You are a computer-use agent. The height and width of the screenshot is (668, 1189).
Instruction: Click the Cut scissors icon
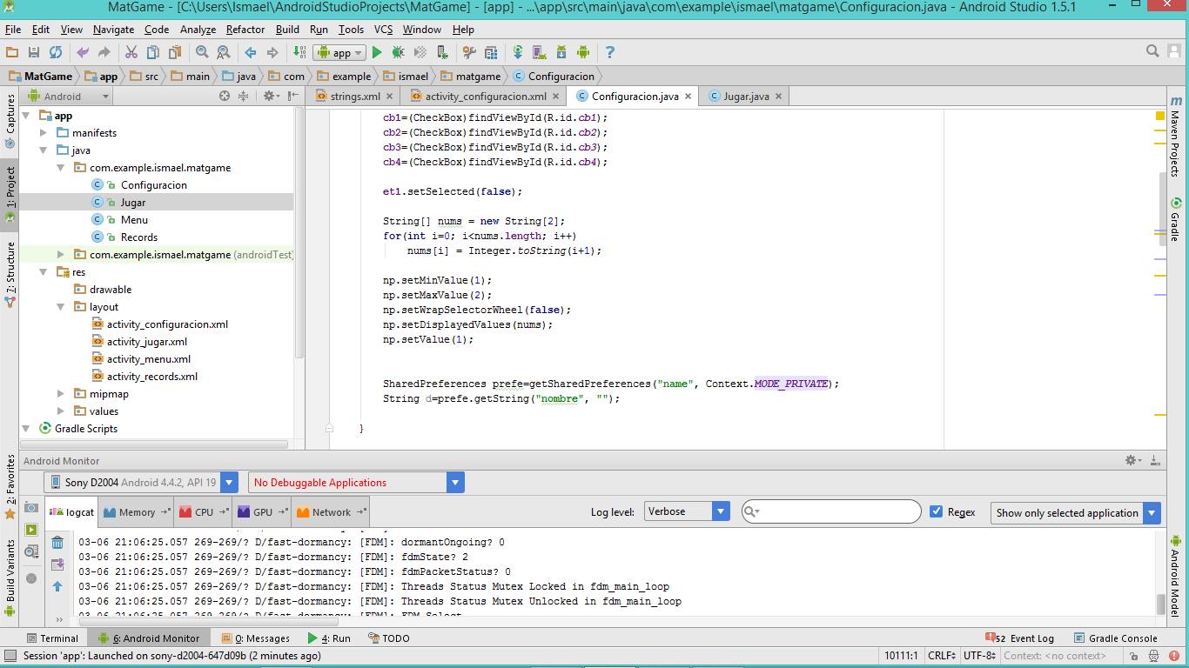(131, 52)
